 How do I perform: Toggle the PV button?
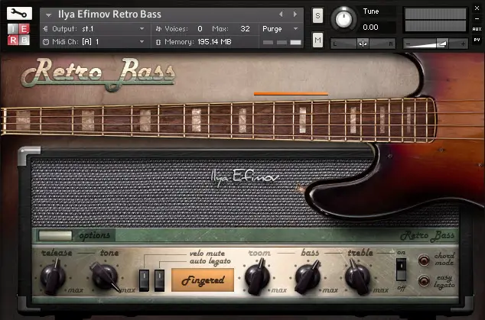tap(477, 40)
